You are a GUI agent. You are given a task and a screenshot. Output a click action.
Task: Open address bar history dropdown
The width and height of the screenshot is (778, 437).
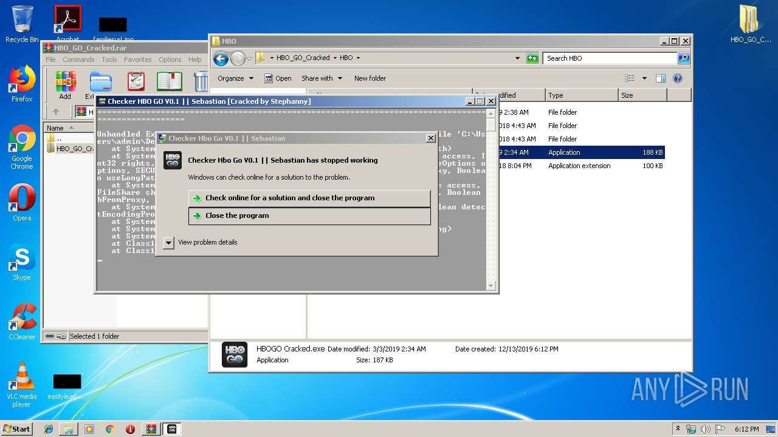point(517,58)
